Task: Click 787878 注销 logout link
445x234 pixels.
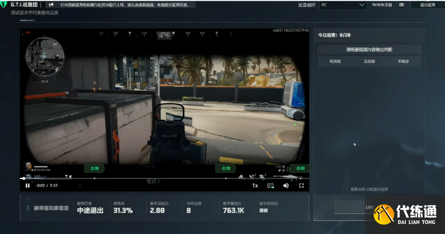Action: point(381,5)
